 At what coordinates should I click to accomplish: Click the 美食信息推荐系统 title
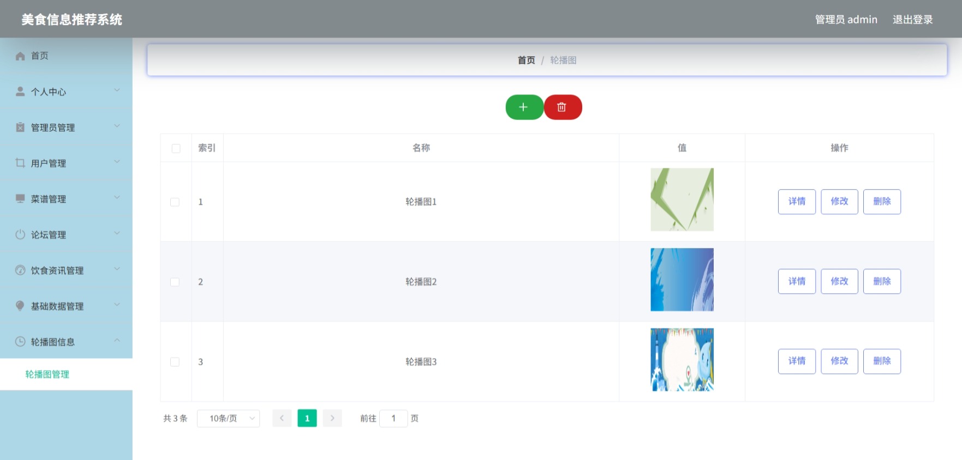click(72, 20)
